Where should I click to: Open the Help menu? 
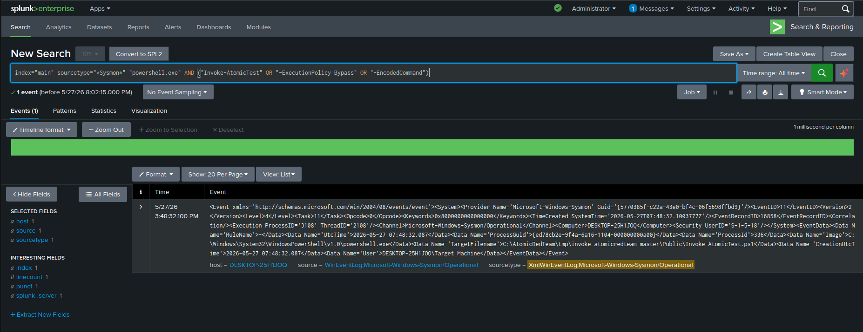coord(777,8)
